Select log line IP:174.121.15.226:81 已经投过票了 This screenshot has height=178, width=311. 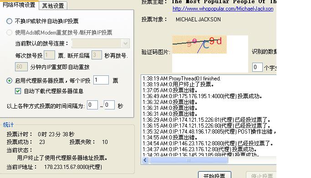pos(206,120)
